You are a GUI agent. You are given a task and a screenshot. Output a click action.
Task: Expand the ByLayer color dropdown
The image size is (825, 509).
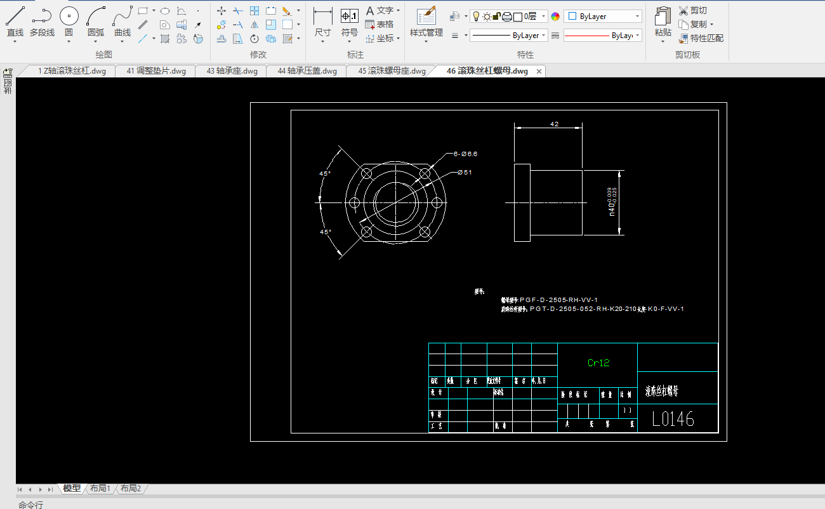[637, 17]
